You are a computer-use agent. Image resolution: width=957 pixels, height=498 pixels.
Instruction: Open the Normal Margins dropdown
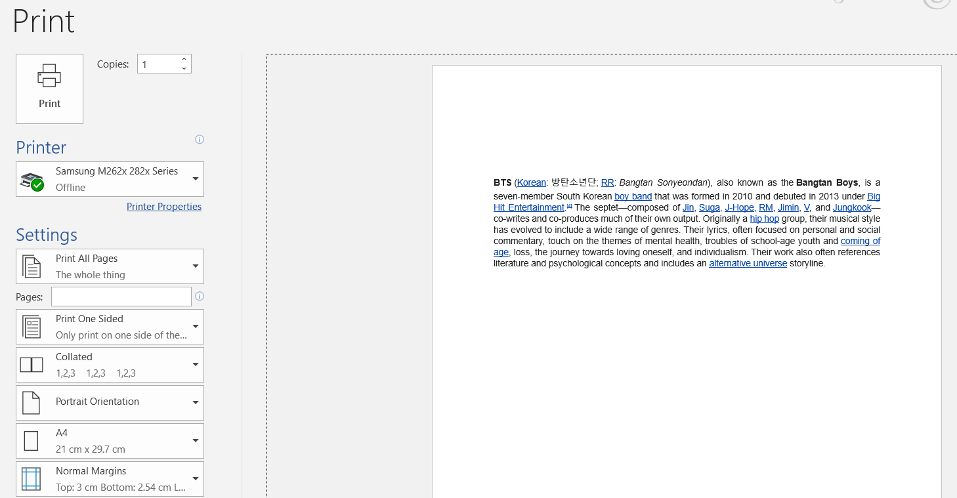click(110, 479)
